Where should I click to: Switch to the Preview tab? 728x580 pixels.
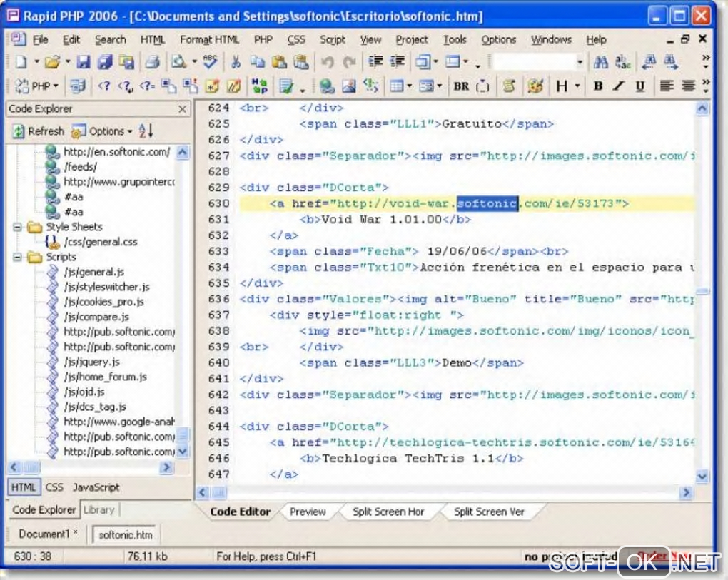[x=308, y=512]
